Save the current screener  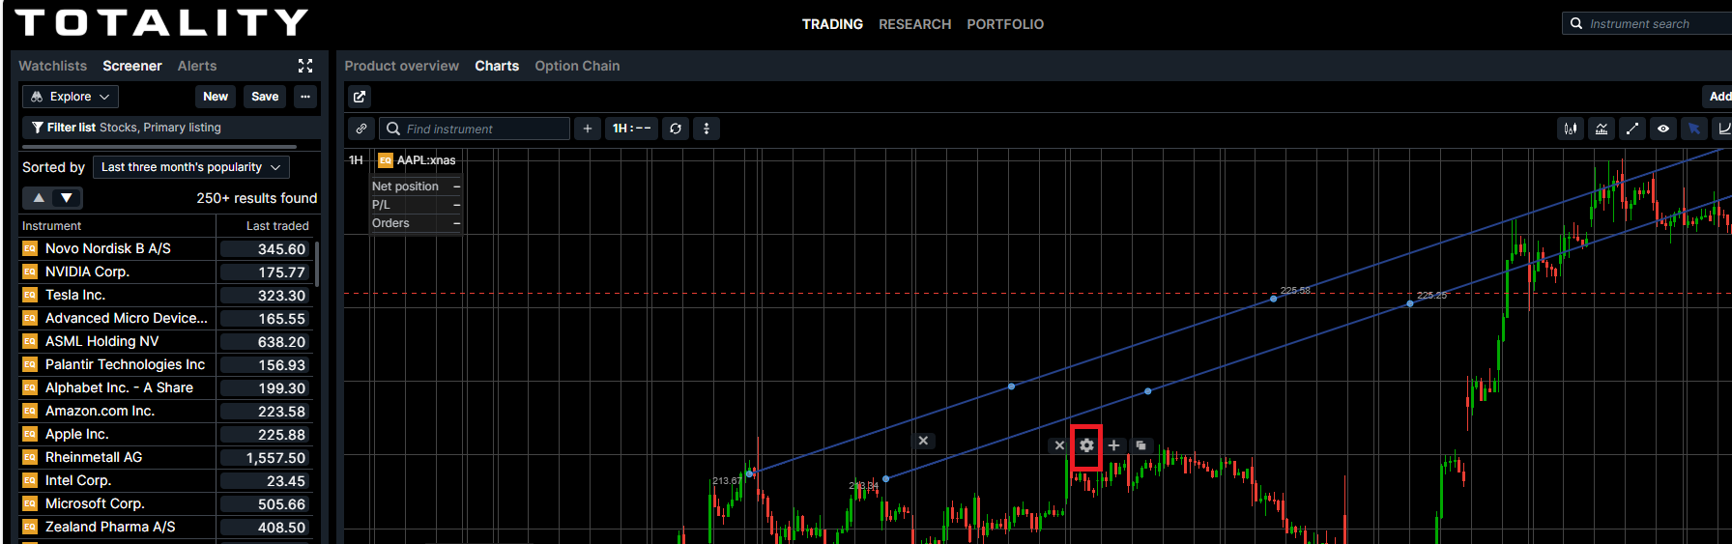(265, 97)
